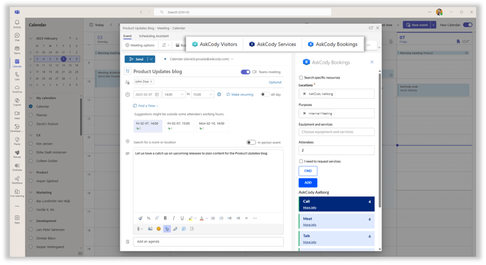Open Activity in the Teams sidebar
Screen dimensions: 486x265
pyautogui.click(x=17, y=24)
